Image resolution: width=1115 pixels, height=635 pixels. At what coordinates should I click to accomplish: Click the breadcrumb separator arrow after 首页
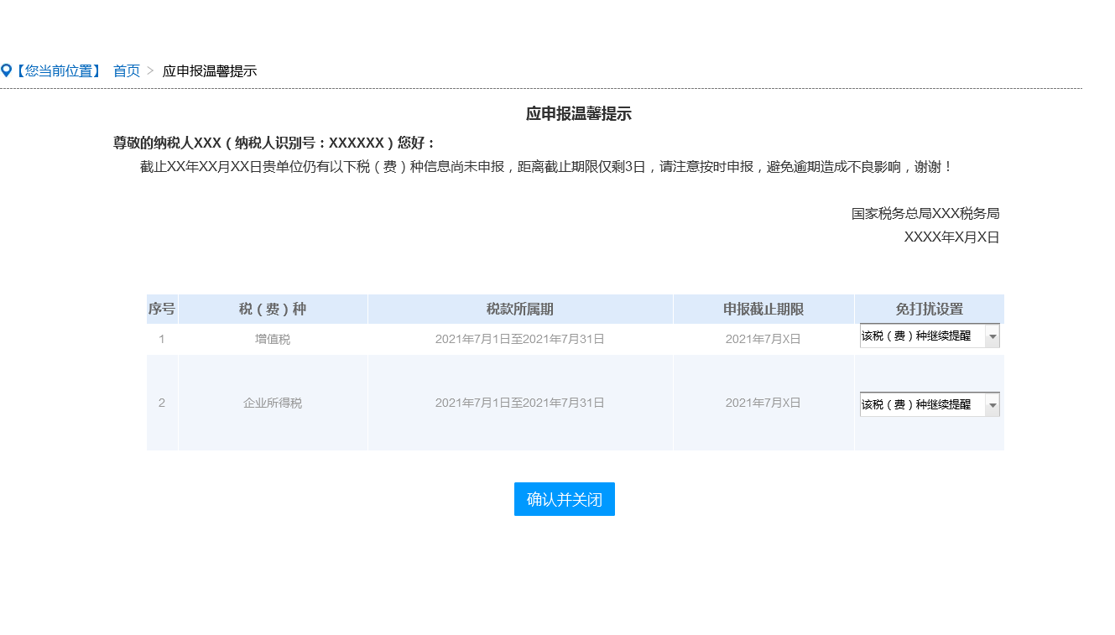151,71
